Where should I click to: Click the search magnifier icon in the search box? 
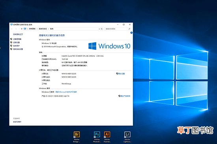point(129,29)
